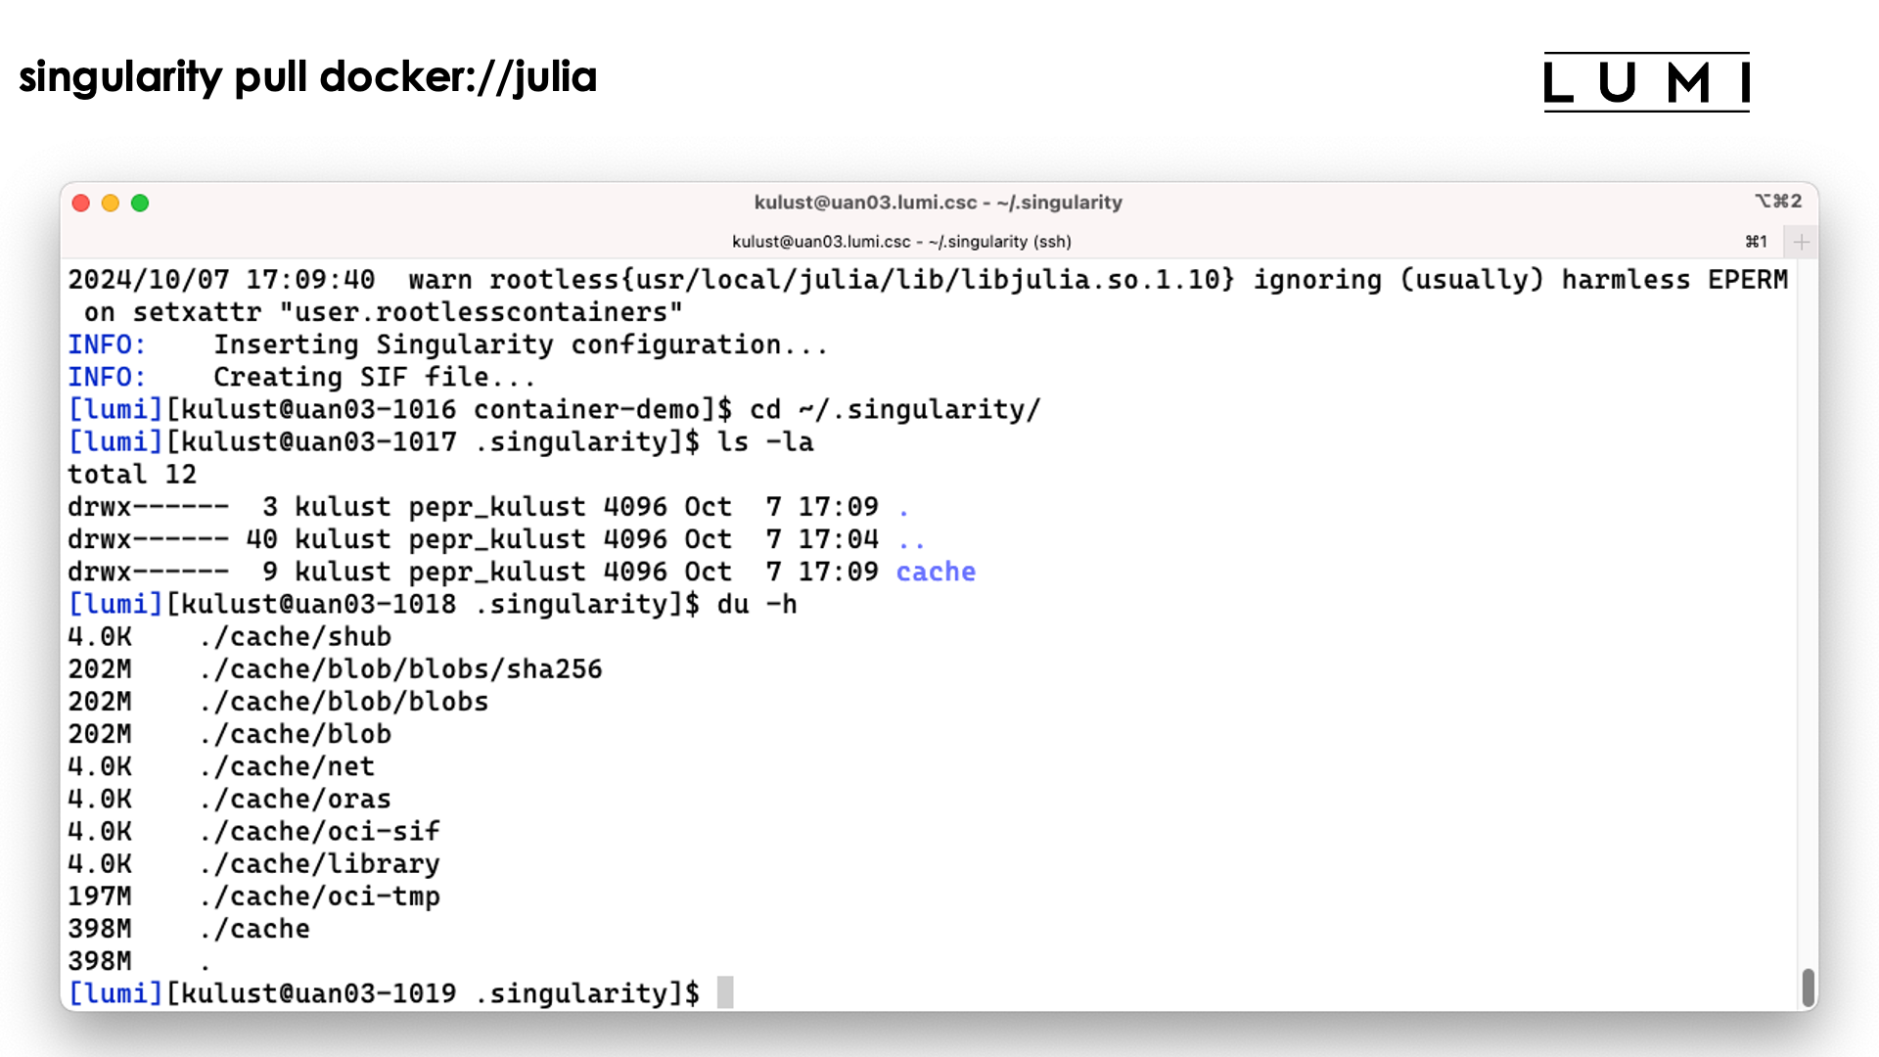Open a new terminal tab with plus

1801,242
